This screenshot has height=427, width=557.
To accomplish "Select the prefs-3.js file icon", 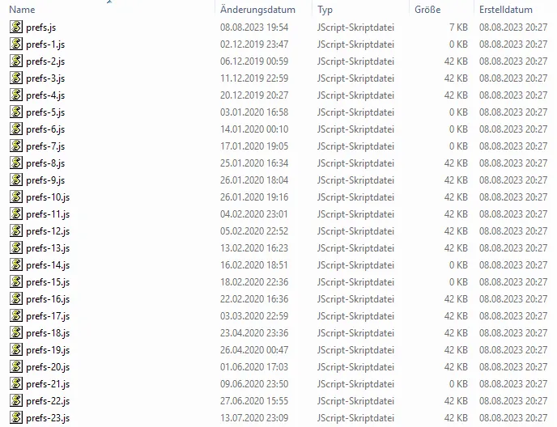I will point(16,78).
